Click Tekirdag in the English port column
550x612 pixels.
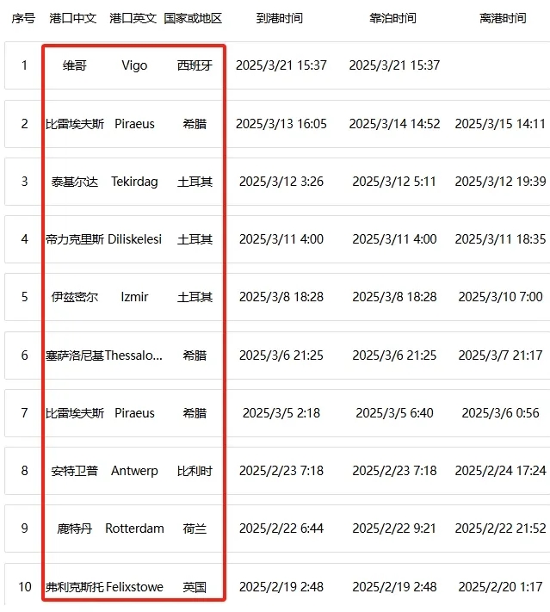134,182
